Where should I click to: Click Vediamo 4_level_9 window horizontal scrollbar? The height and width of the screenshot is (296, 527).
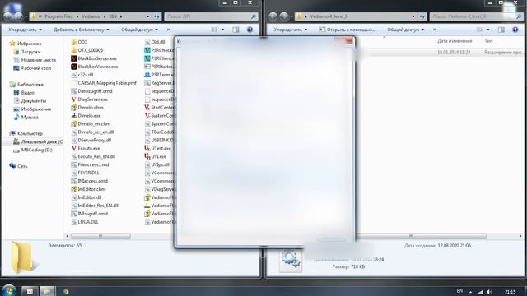[x=410, y=236]
